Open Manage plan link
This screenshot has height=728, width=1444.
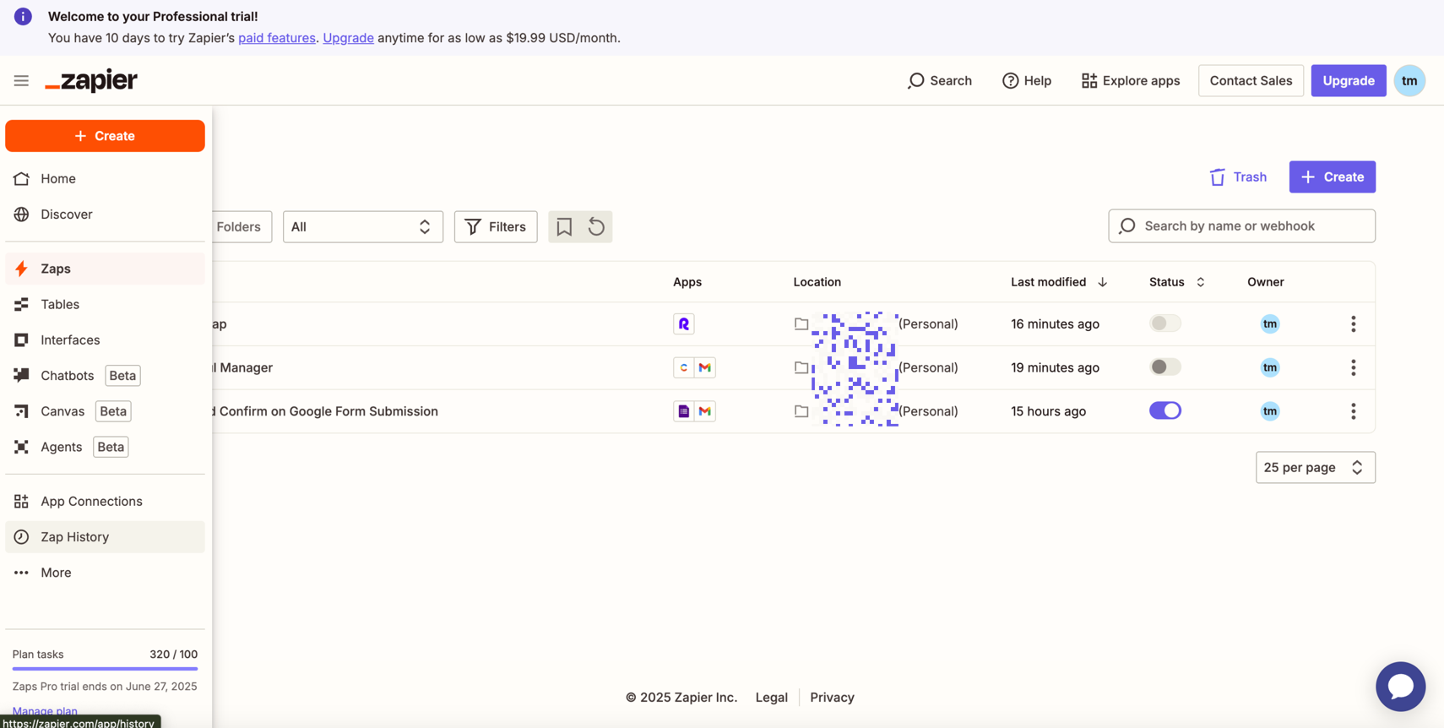click(45, 711)
